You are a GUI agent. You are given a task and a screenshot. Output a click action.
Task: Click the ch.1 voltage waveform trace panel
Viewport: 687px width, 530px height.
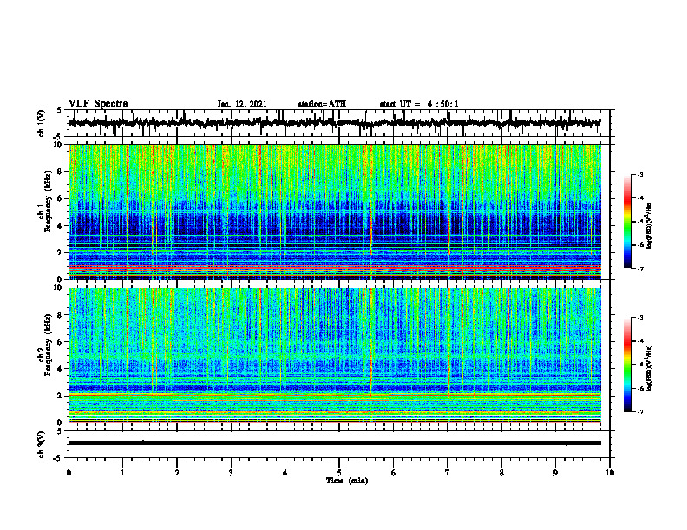338,123
